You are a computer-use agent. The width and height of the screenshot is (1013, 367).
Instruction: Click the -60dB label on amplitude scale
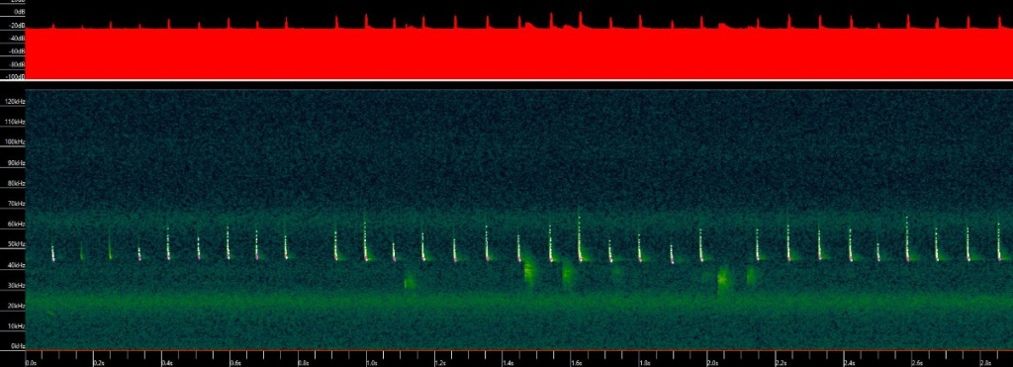tap(16, 51)
